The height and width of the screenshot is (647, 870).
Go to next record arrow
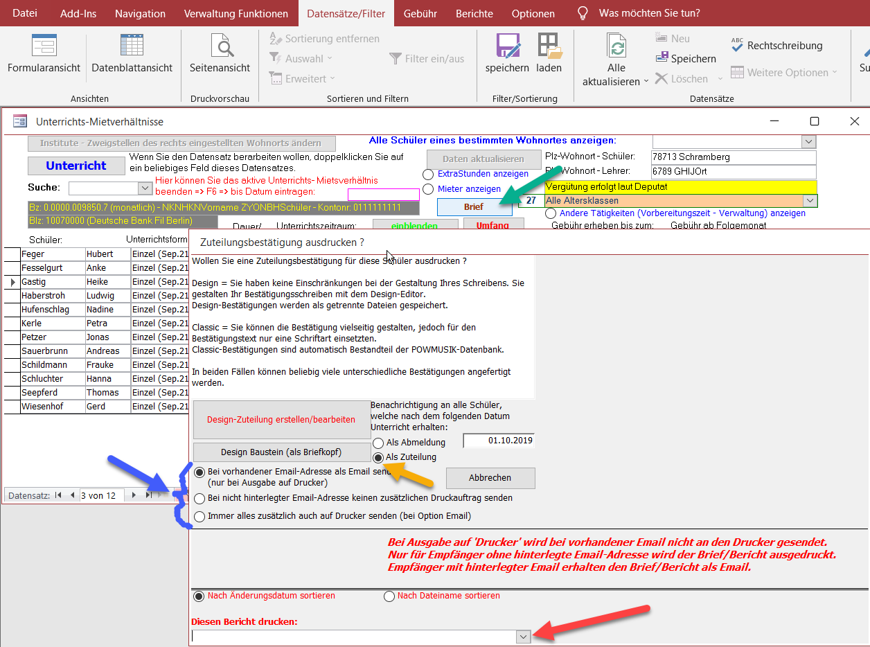[134, 495]
